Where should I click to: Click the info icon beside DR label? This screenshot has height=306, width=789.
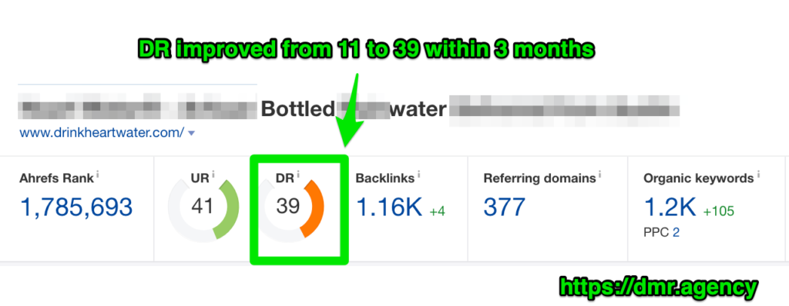click(x=298, y=175)
